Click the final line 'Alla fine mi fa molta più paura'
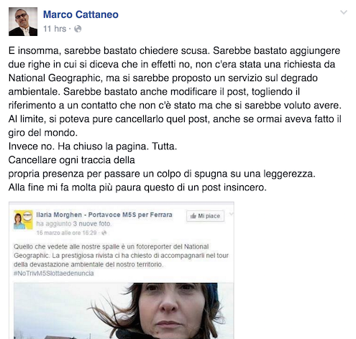The image size is (356, 339). [137, 187]
